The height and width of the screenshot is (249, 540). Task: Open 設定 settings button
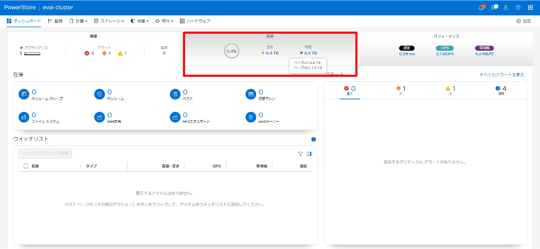pyautogui.click(x=523, y=21)
